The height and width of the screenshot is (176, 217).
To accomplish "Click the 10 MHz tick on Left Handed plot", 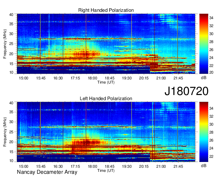I will 11,161.
